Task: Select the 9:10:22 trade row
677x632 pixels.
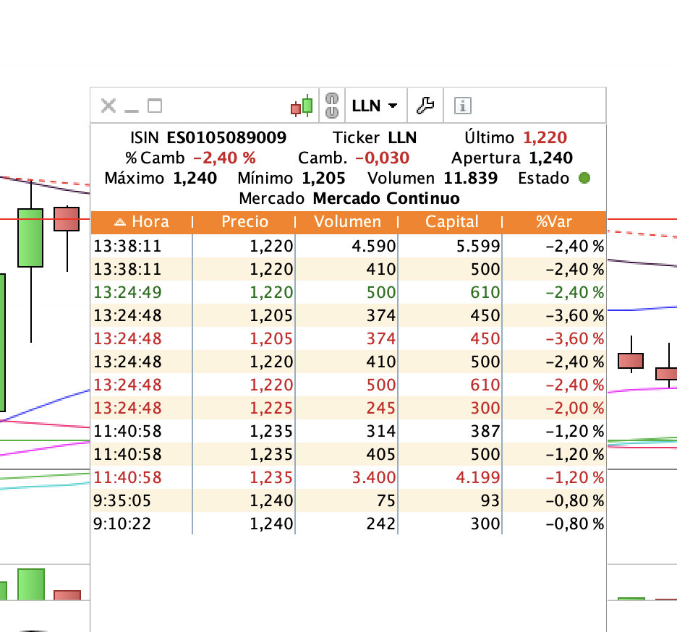Action: tap(349, 524)
